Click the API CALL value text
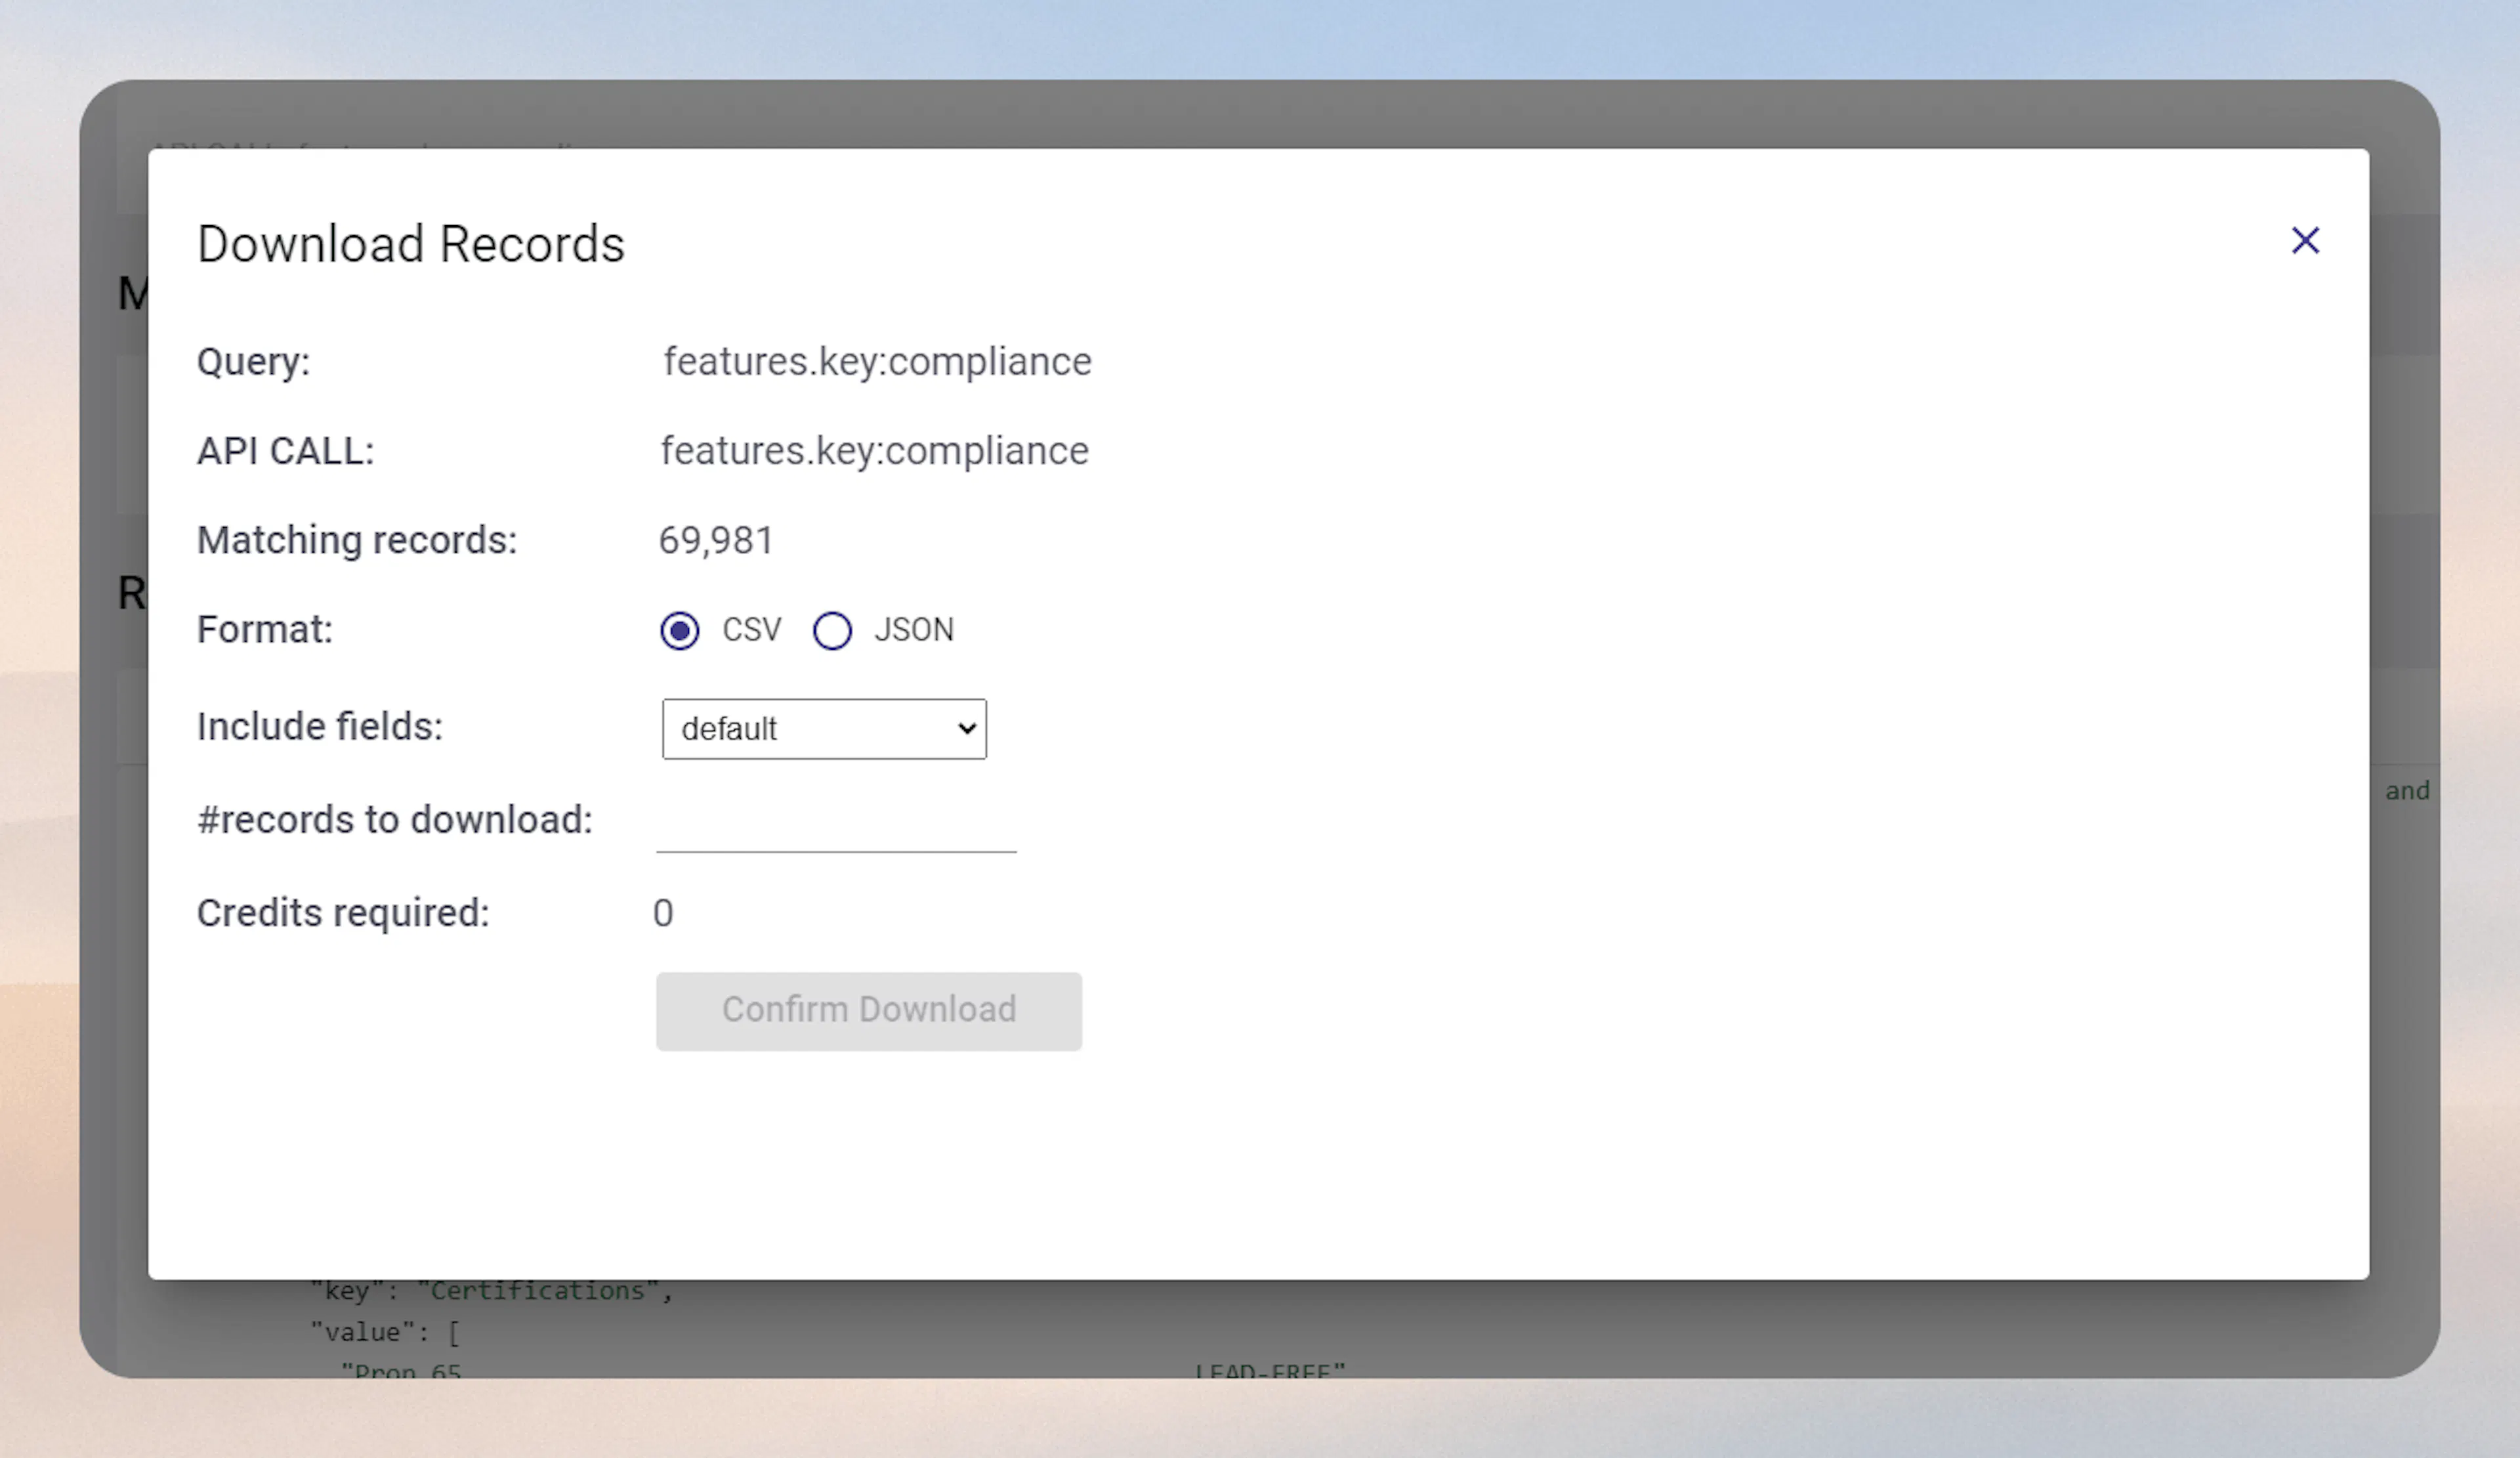2520x1458 pixels. tap(874, 451)
